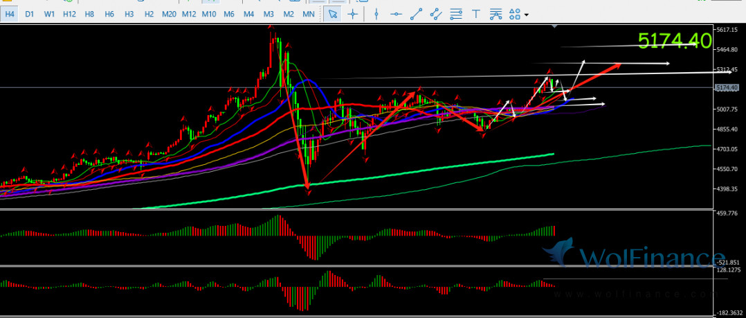746x318 pixels.
Task: Switch to the MN monthly timeframe
Action: point(309,14)
